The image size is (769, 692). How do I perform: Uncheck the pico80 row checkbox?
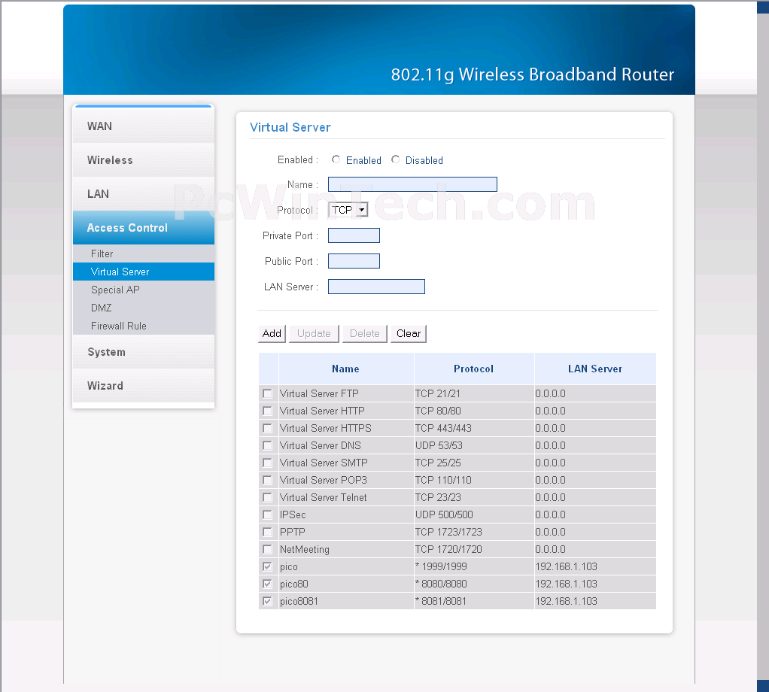click(267, 584)
